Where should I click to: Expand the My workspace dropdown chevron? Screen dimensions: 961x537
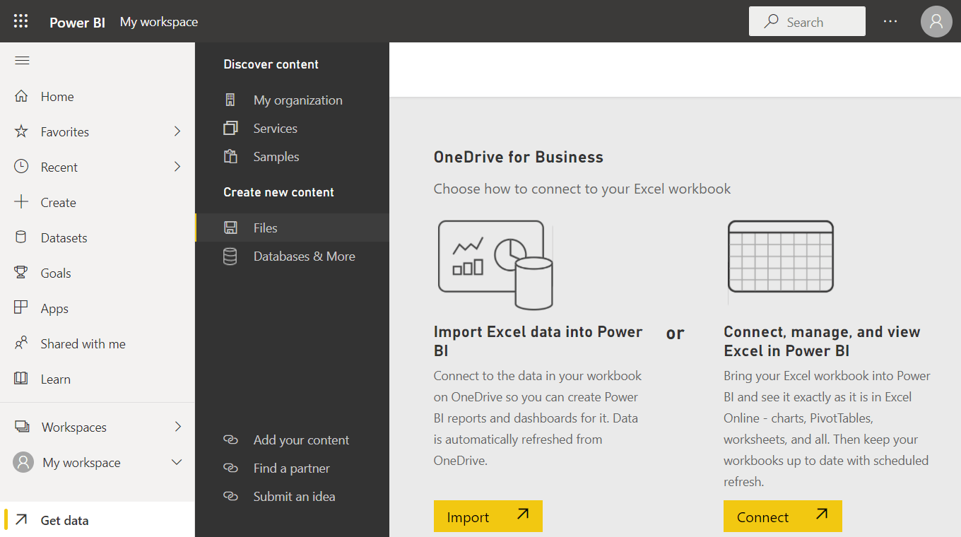pyautogui.click(x=177, y=463)
